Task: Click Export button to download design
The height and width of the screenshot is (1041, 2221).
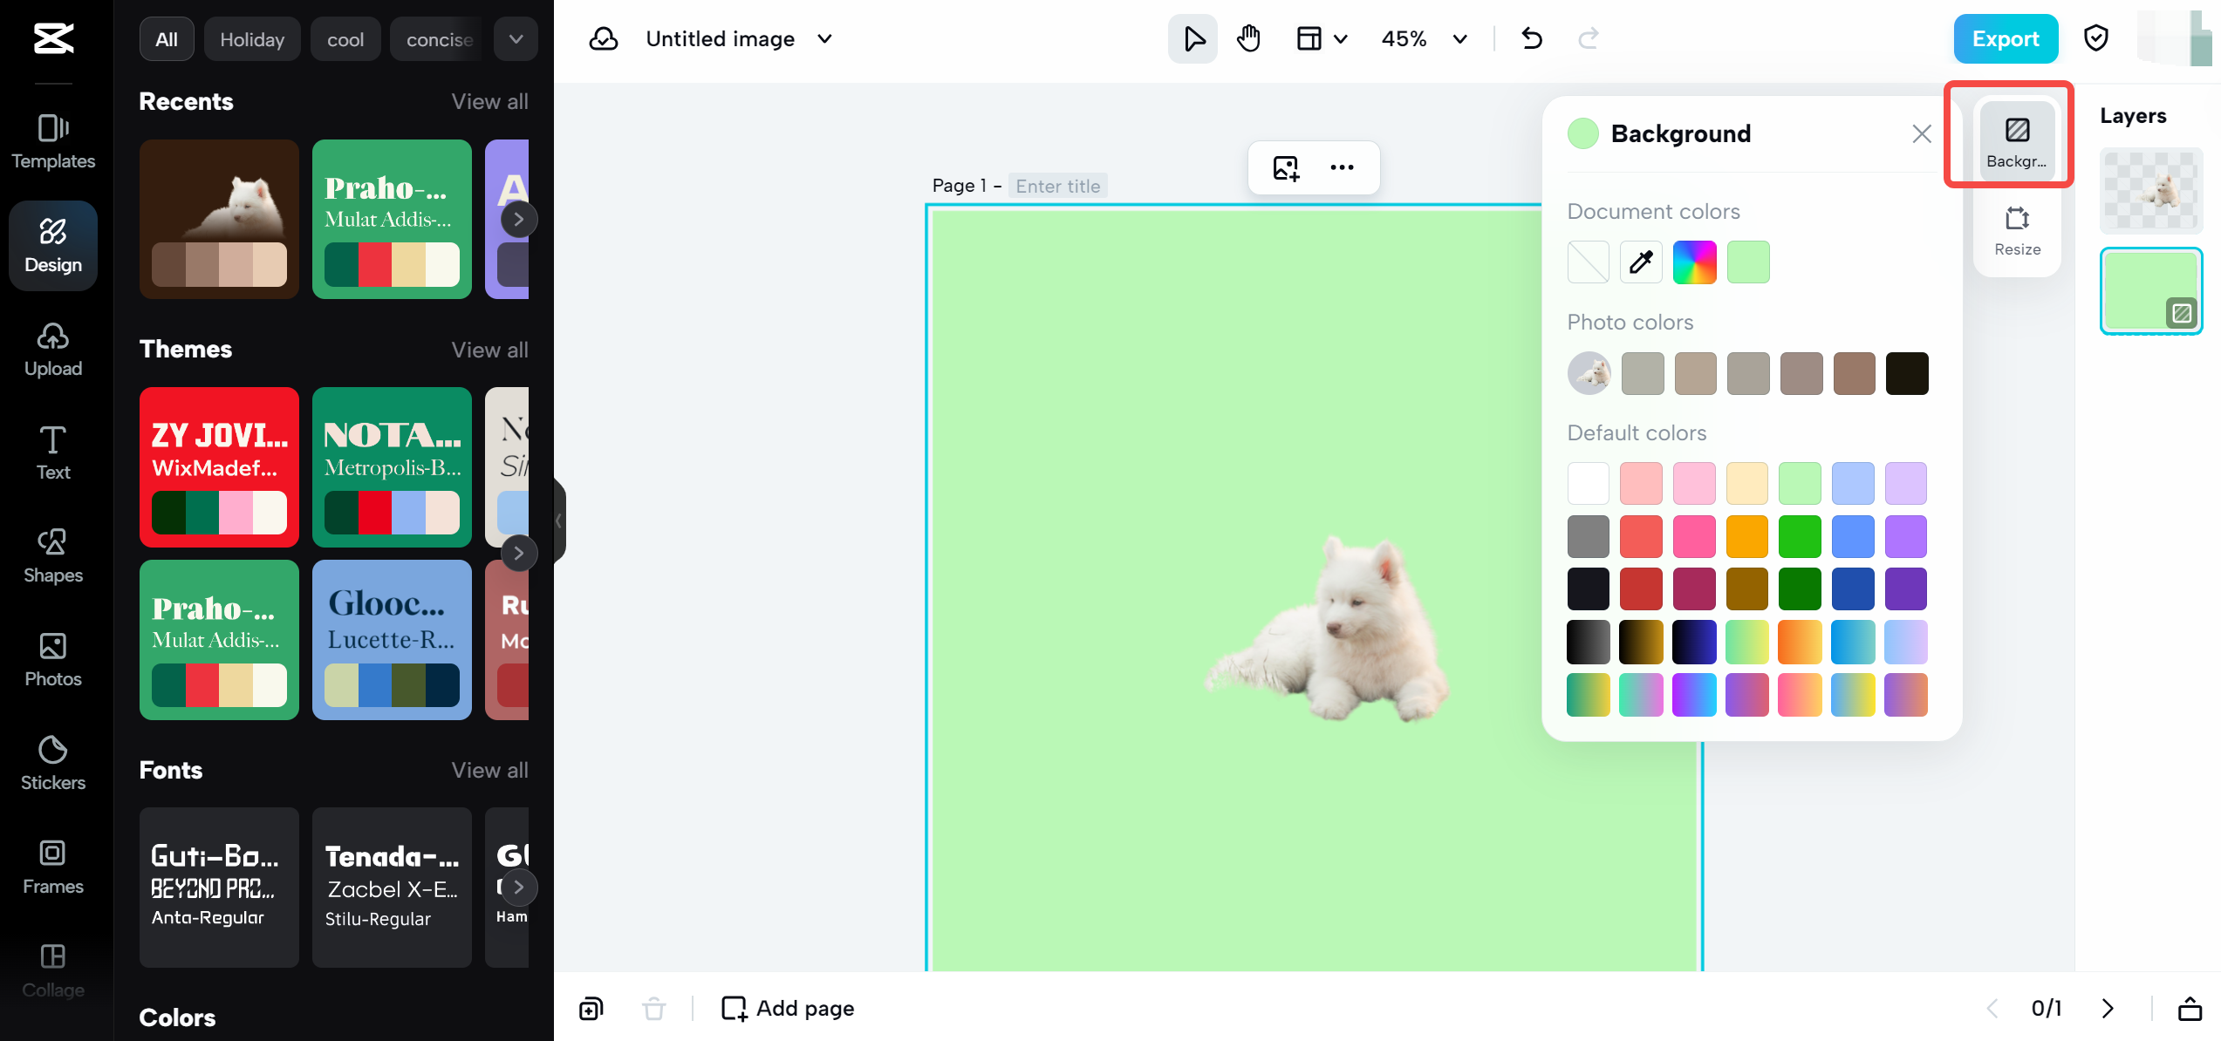Action: pos(2006,38)
